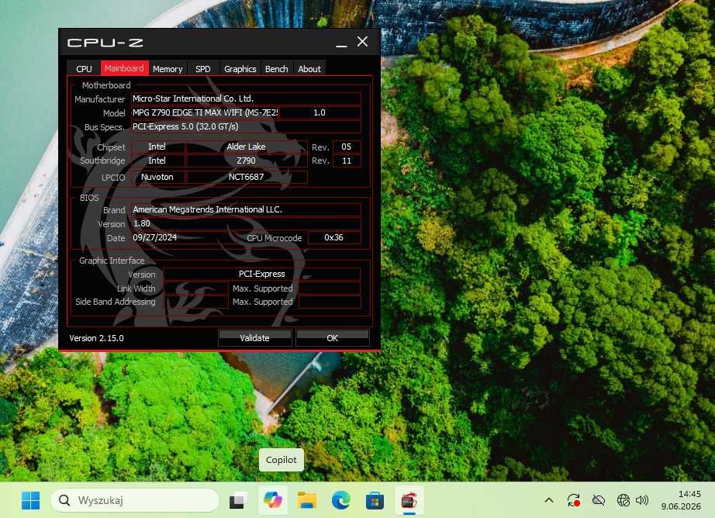Viewport: 715px width, 518px height.
Task: Click the BIOS version 1.80 field
Action: point(247,223)
